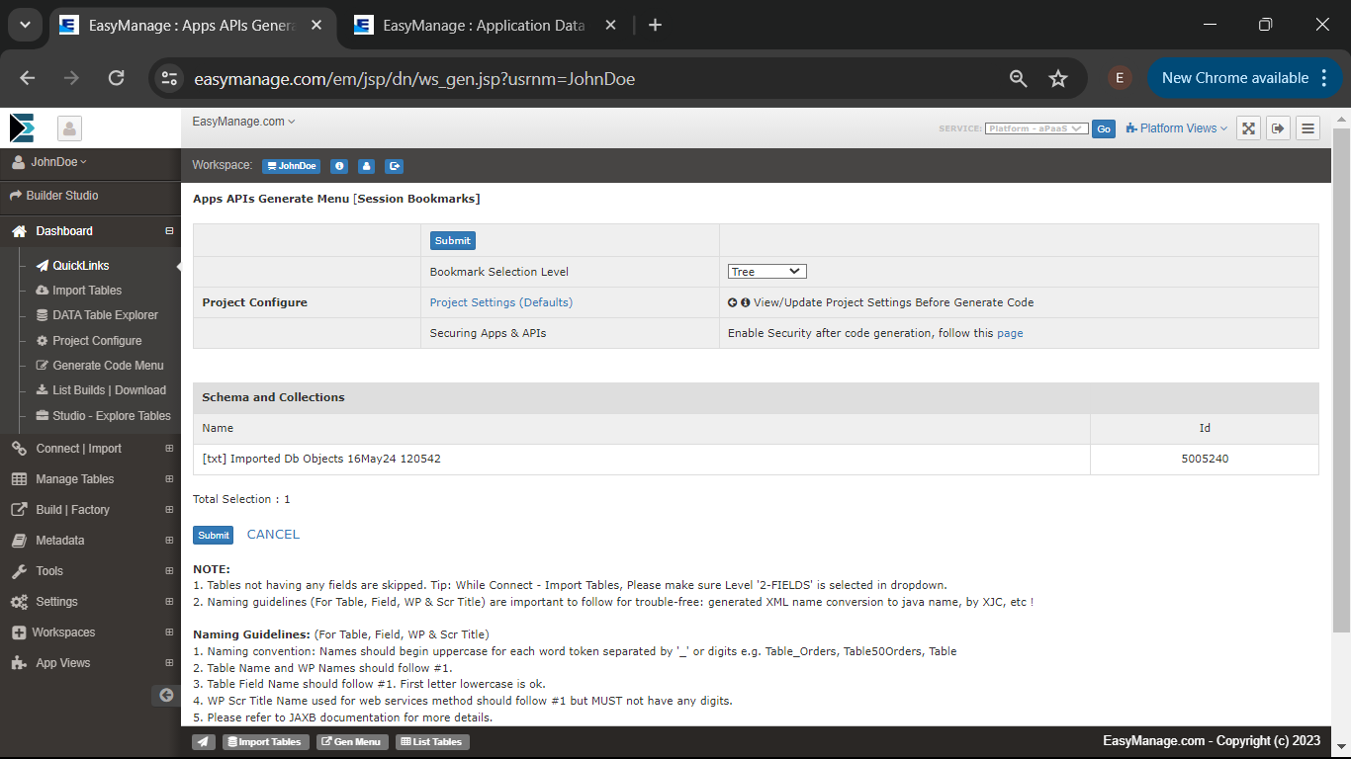Open the hamburger menu icon

tap(1307, 128)
